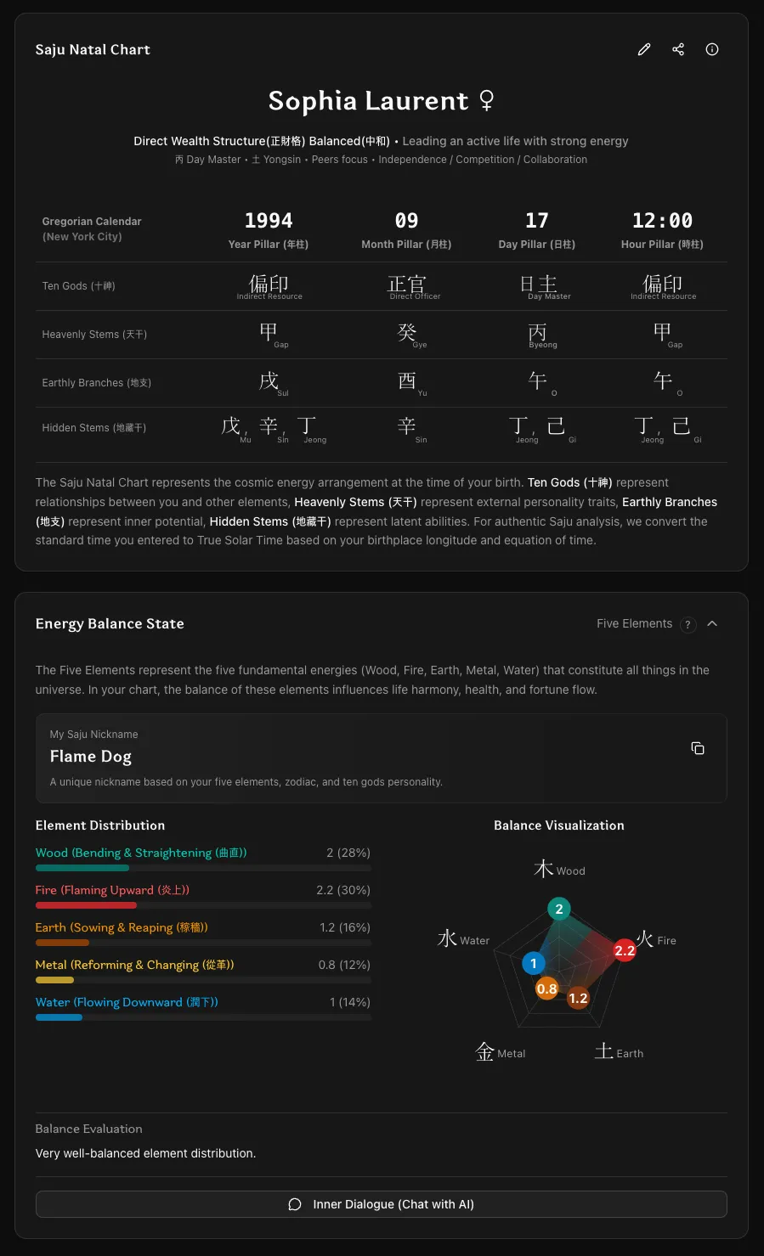The image size is (764, 1256).
Task: Click the Wood distribution bar
Action: tap(203, 868)
